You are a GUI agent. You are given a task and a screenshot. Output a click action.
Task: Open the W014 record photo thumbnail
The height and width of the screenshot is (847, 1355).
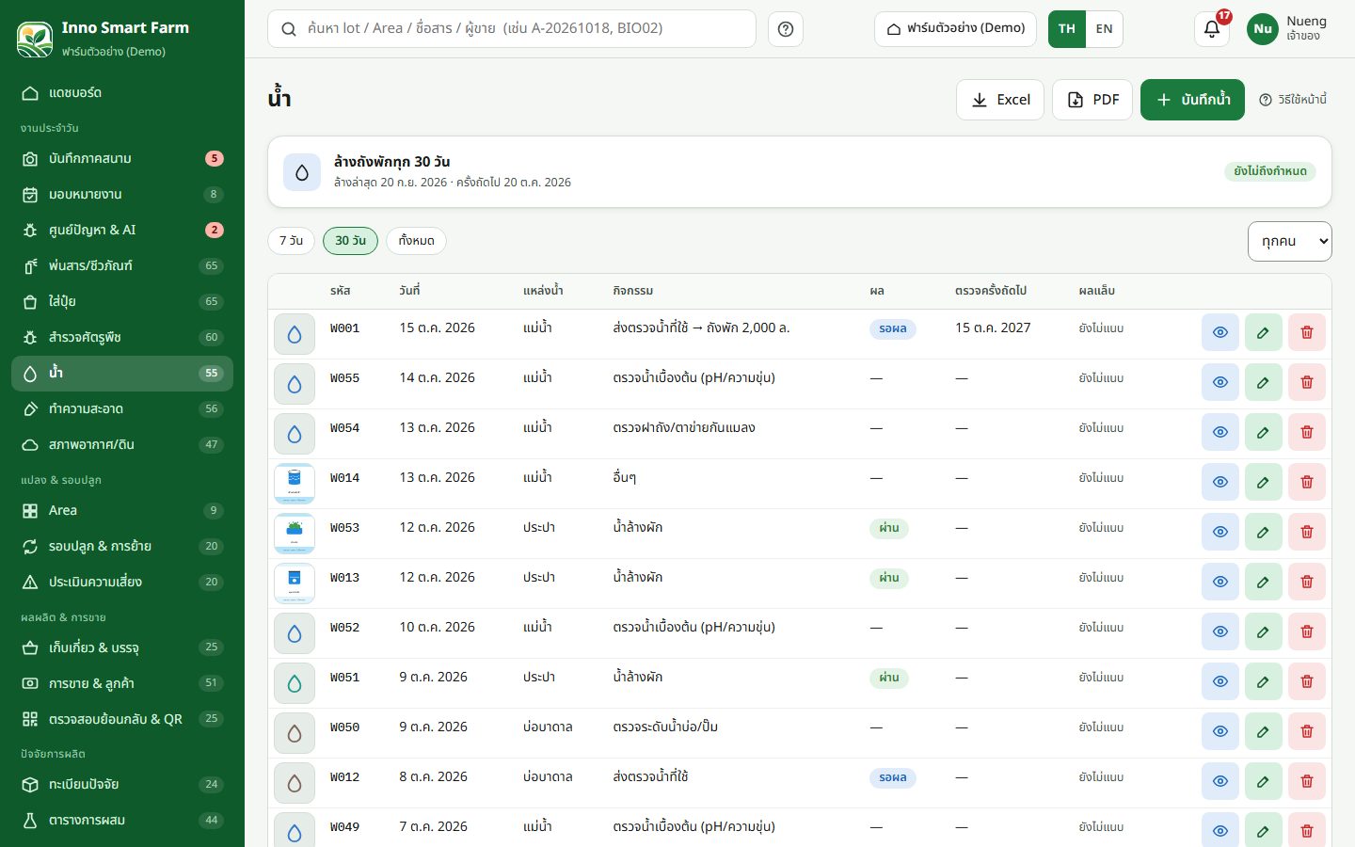295,484
